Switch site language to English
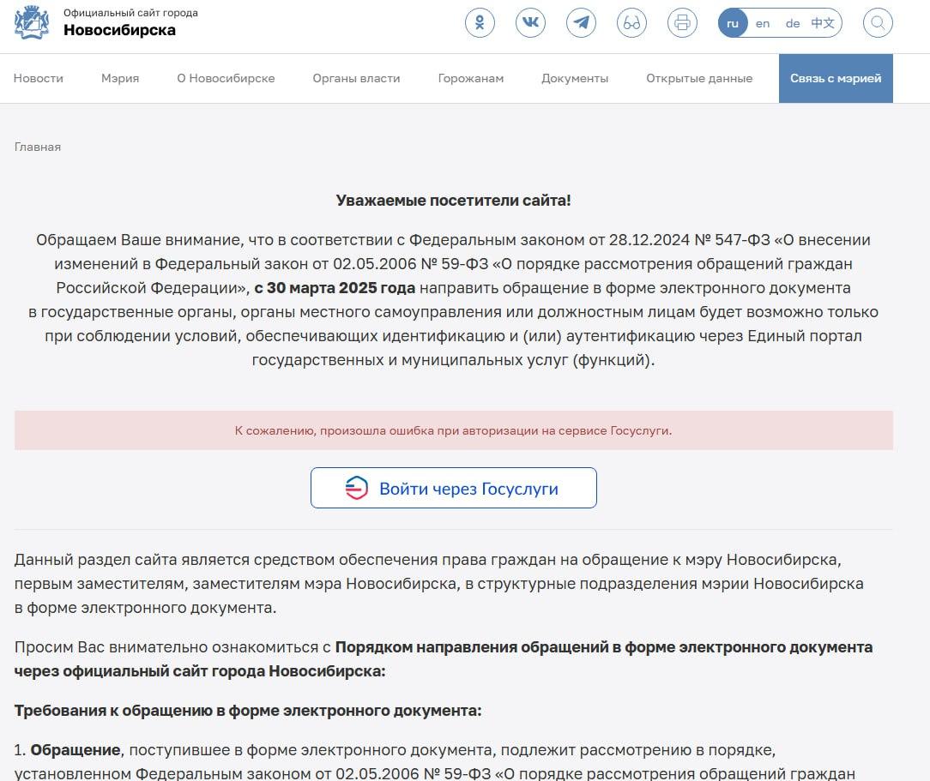 [763, 23]
